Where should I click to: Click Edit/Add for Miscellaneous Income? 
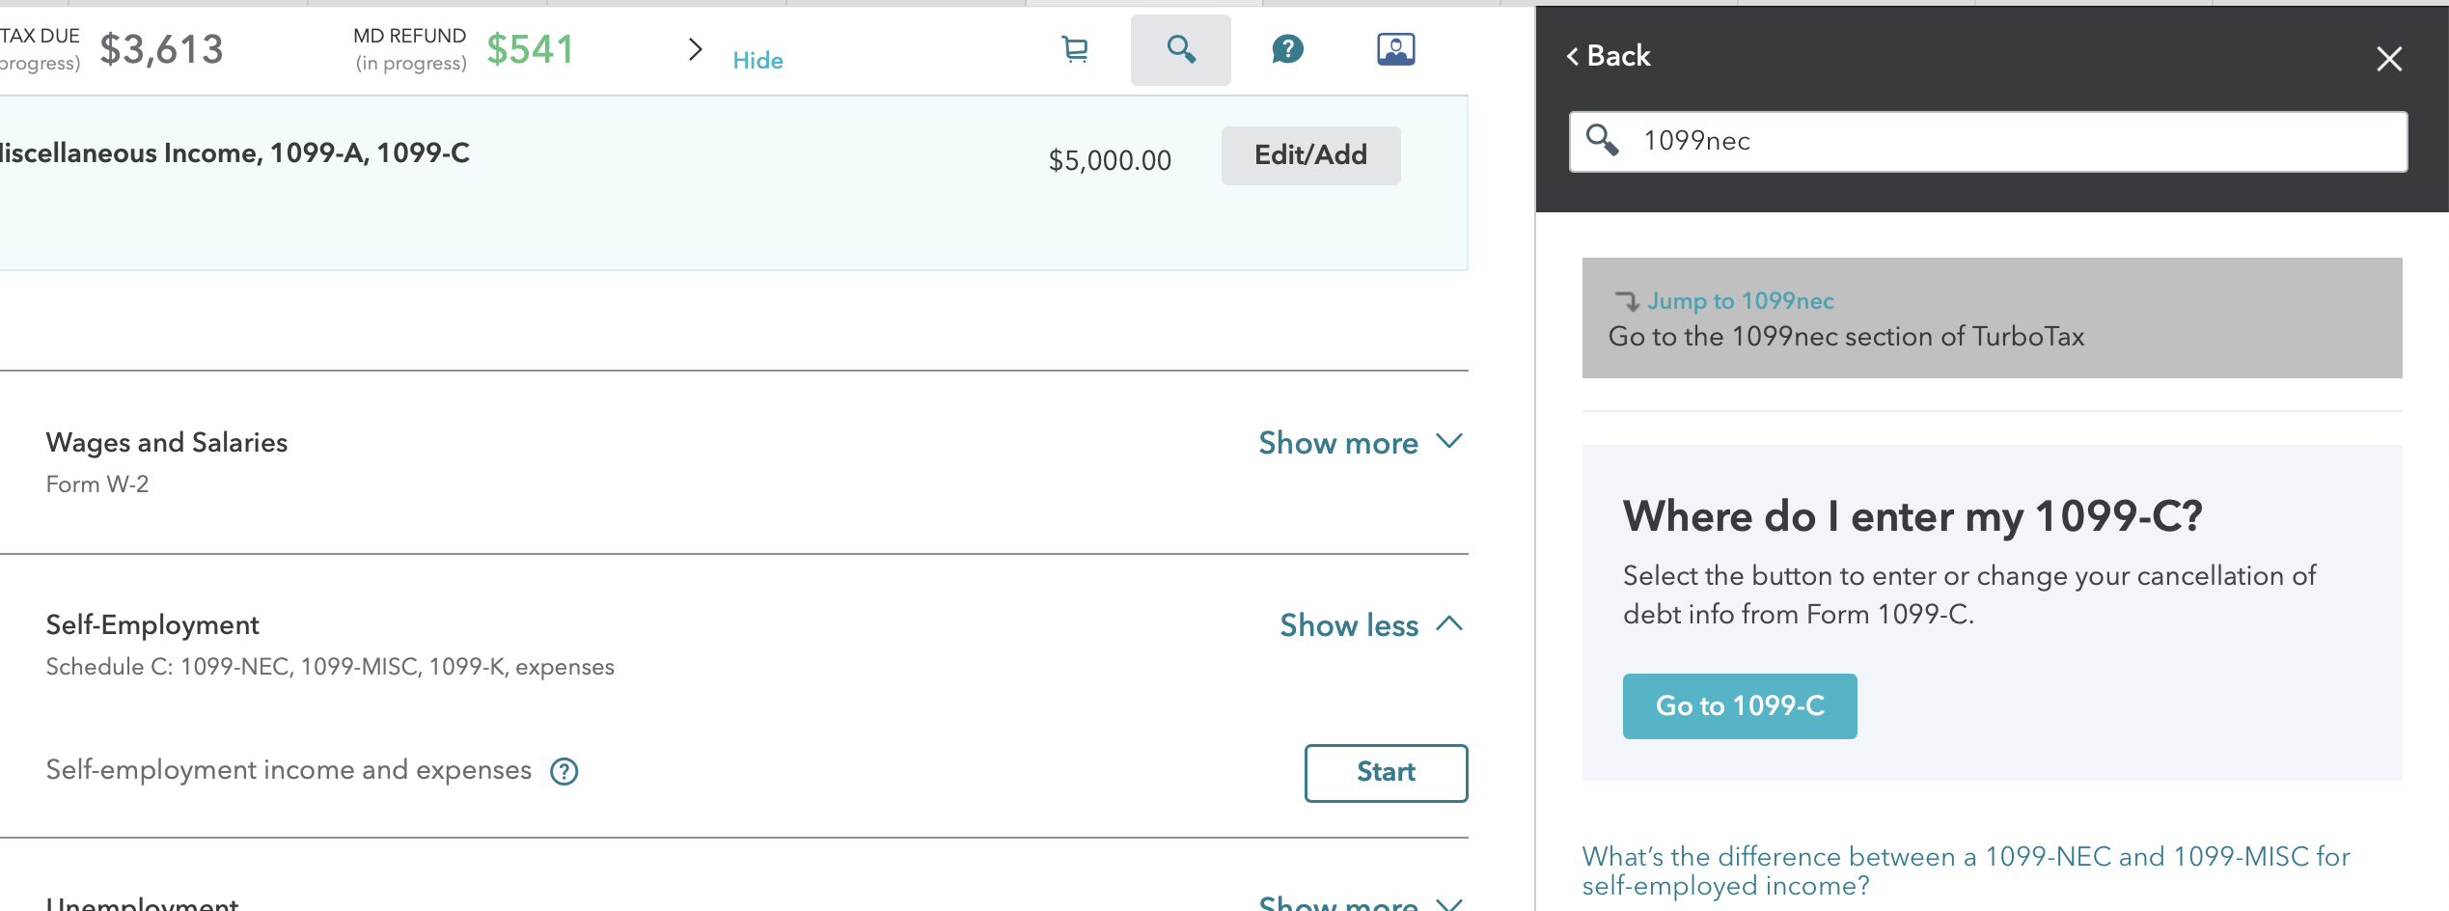click(1310, 155)
